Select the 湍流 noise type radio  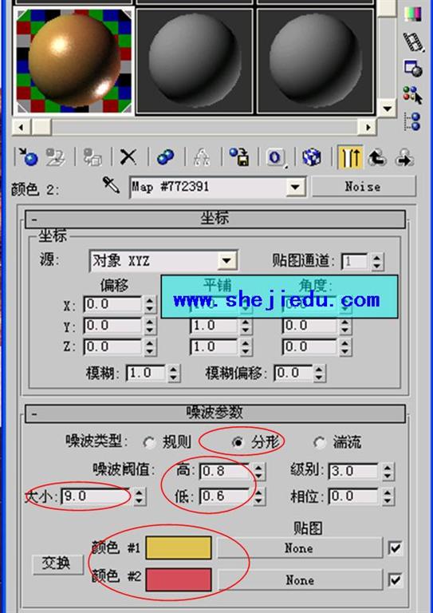(x=319, y=442)
